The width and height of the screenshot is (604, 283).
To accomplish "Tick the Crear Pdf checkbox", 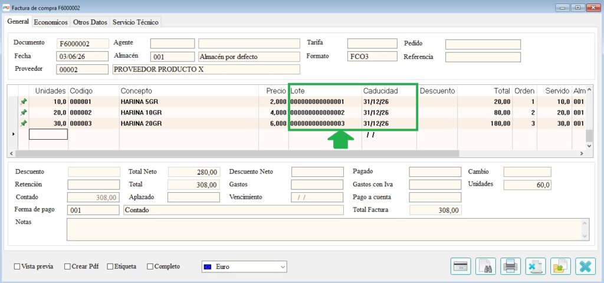I will point(67,266).
